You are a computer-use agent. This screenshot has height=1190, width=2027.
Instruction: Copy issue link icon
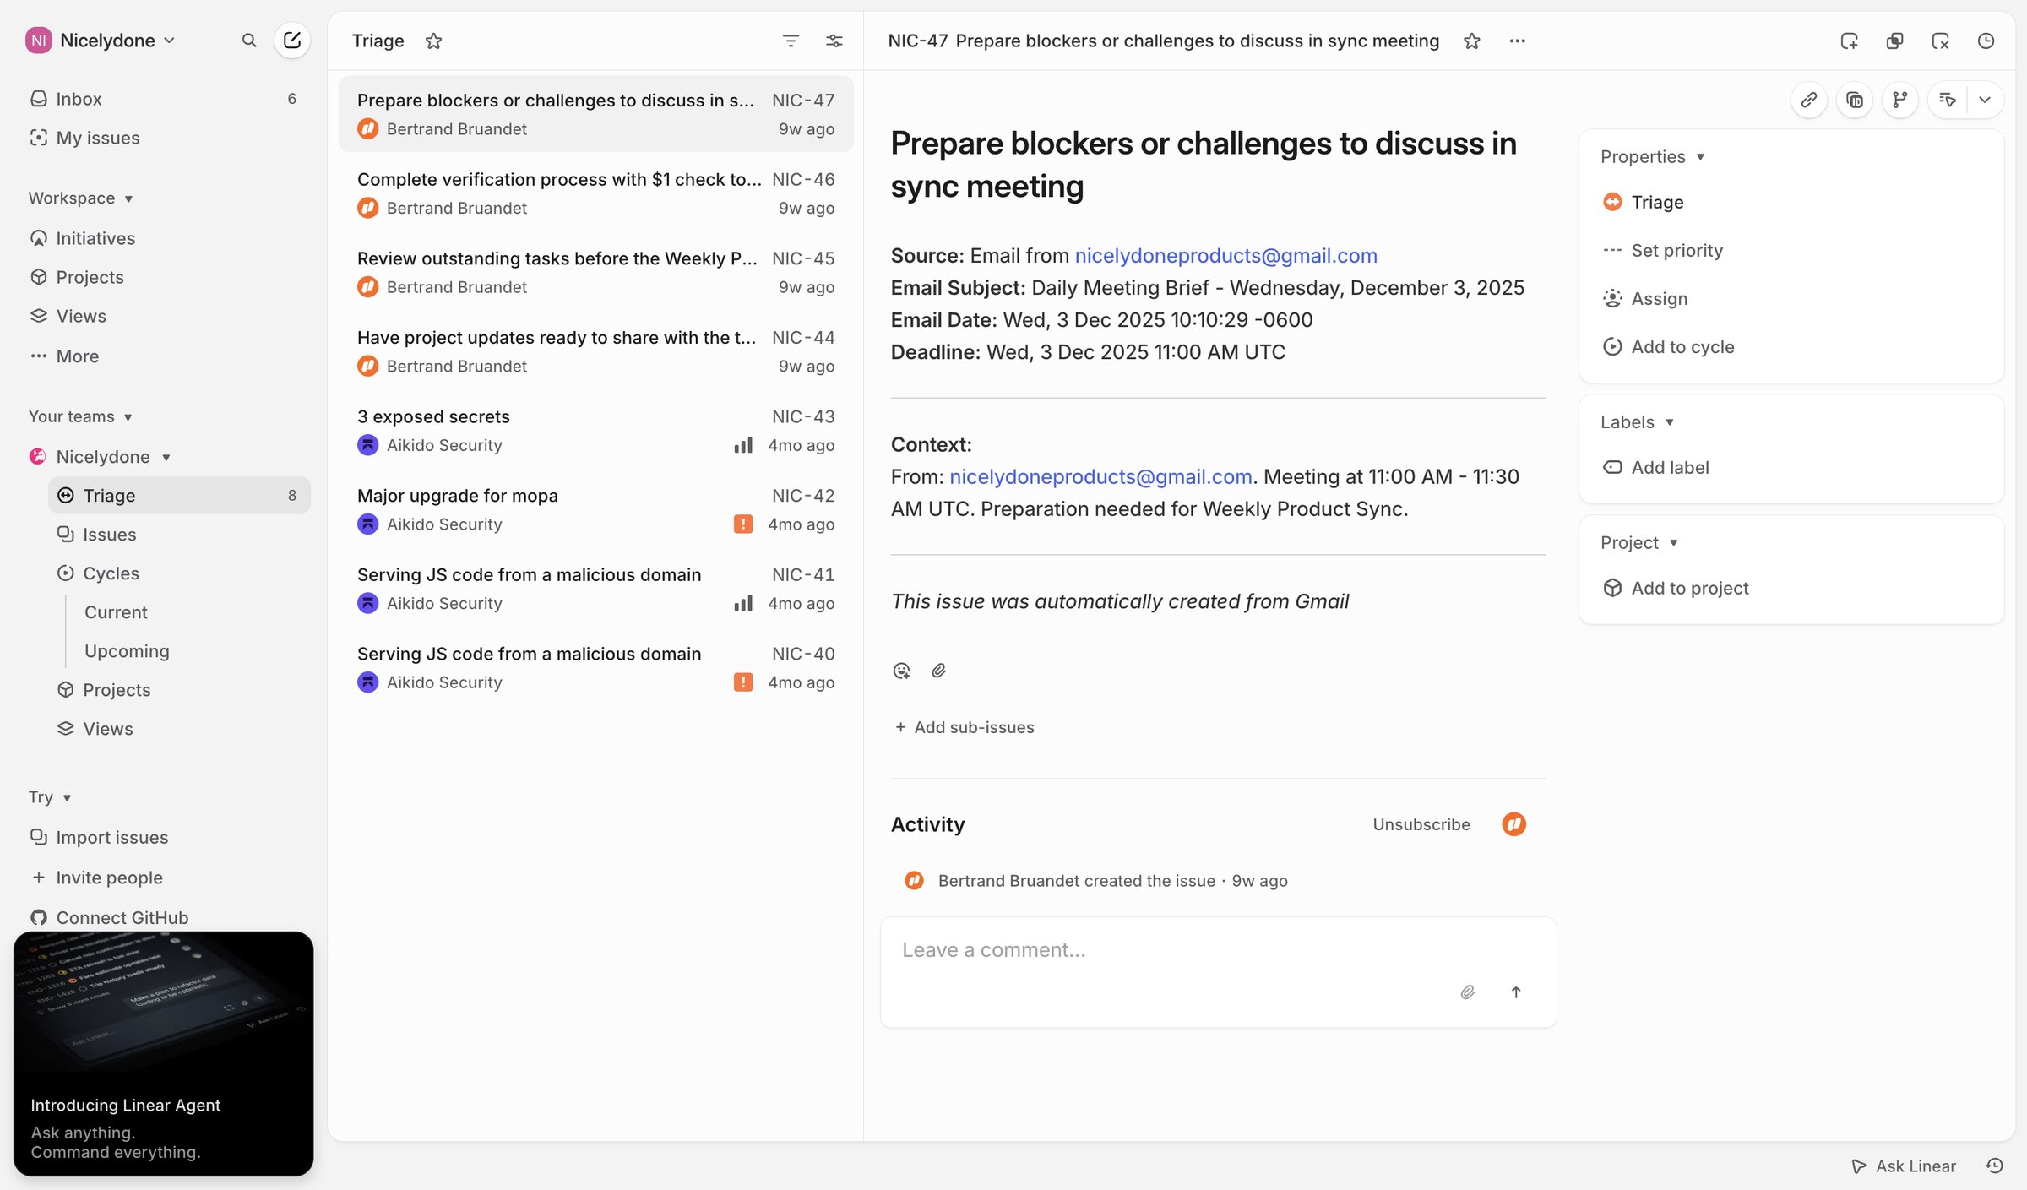coord(1809,100)
